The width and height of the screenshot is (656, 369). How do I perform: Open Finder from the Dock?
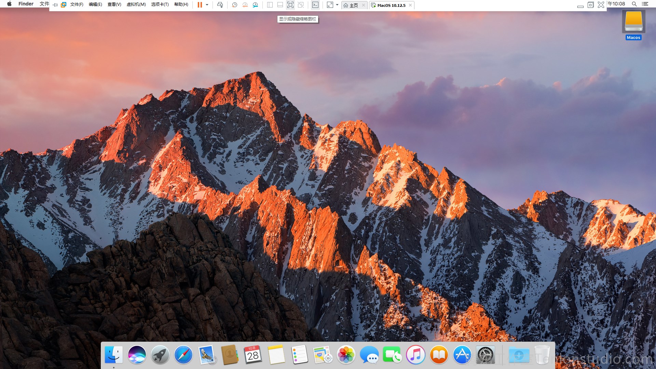pyautogui.click(x=114, y=355)
